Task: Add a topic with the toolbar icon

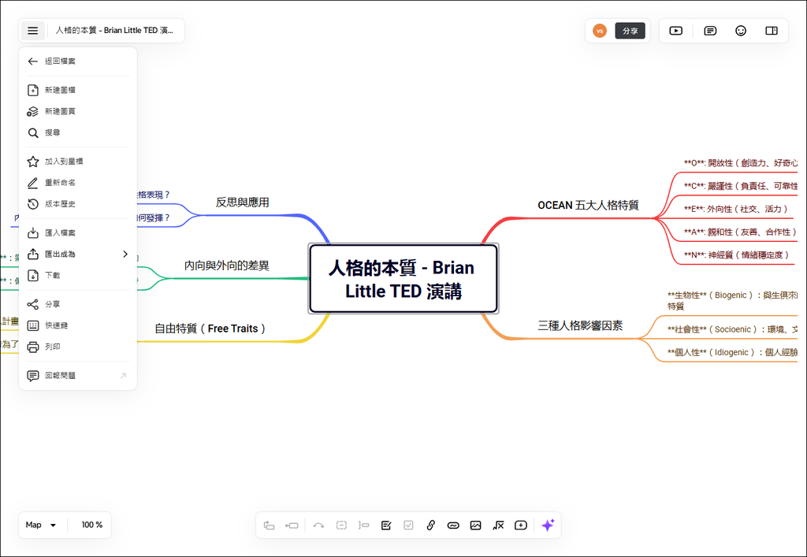Action: point(269,525)
